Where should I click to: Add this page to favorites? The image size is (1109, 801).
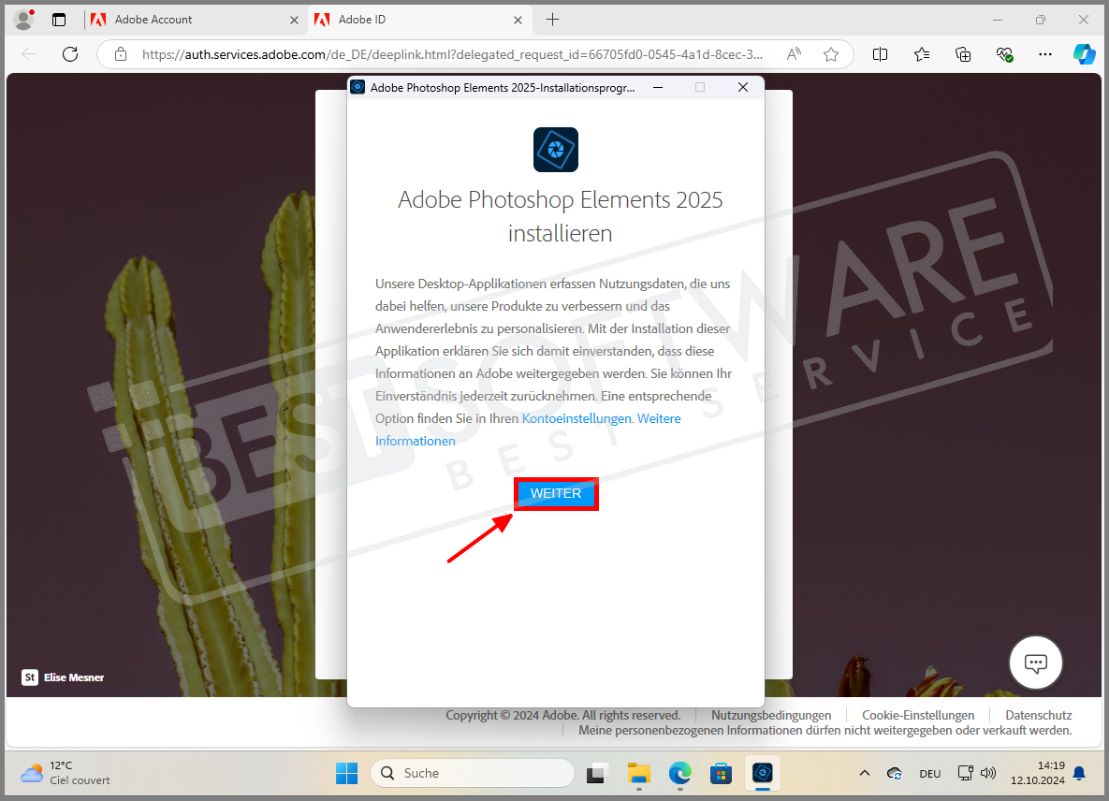pyautogui.click(x=831, y=54)
